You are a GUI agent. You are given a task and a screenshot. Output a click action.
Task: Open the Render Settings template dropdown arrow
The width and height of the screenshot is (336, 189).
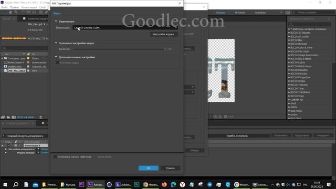(x=38, y=149)
